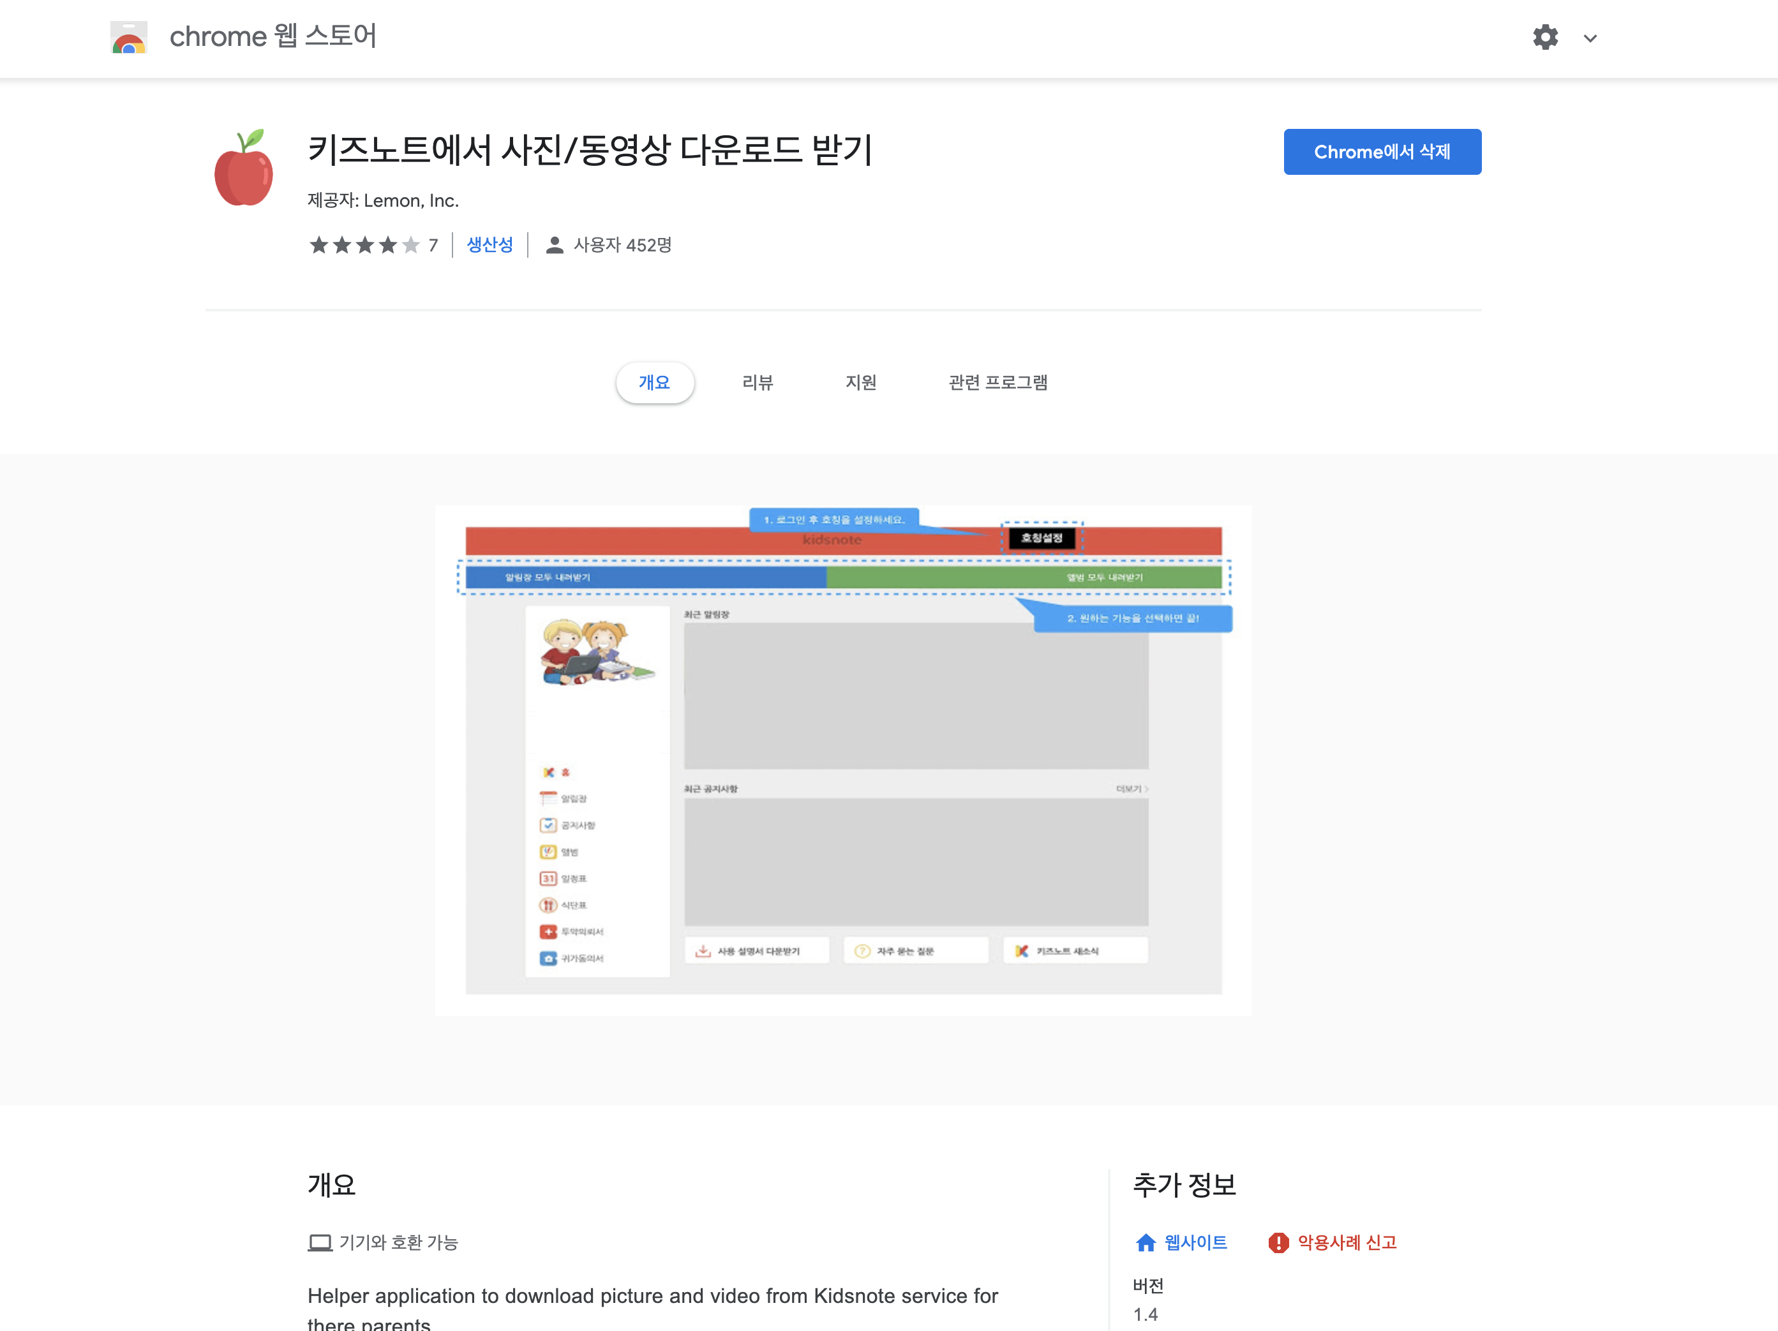
Task: Click the laptop compatibility icon
Action: (320, 1242)
